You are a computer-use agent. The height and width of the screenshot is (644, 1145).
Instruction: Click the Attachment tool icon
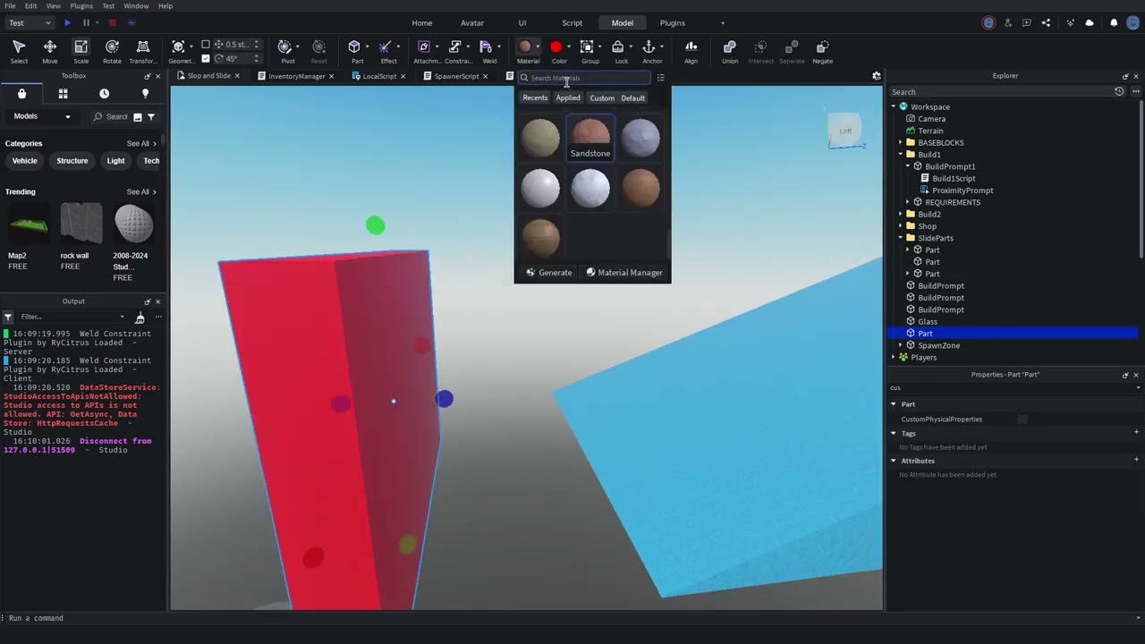(424, 47)
